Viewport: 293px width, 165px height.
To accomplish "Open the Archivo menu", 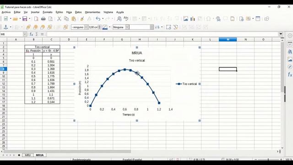I will tap(6, 12).
